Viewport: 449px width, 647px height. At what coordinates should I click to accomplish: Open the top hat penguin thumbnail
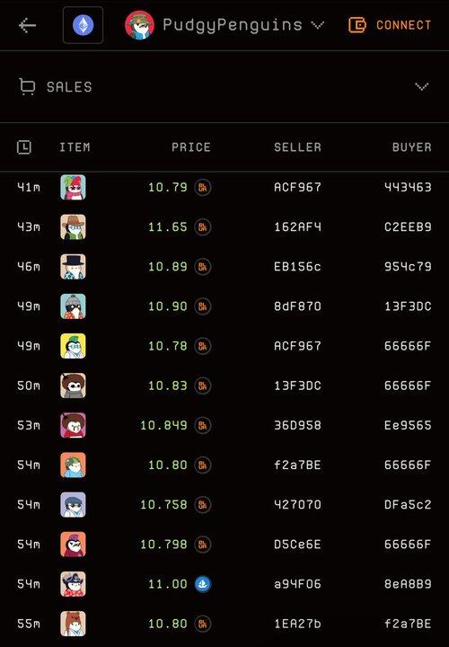coord(73,267)
